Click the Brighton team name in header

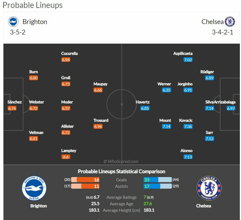tap(35, 22)
